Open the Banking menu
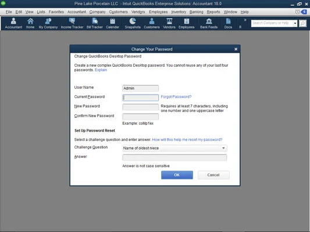Image resolution: width=310 pixels, height=232 pixels. point(197,12)
